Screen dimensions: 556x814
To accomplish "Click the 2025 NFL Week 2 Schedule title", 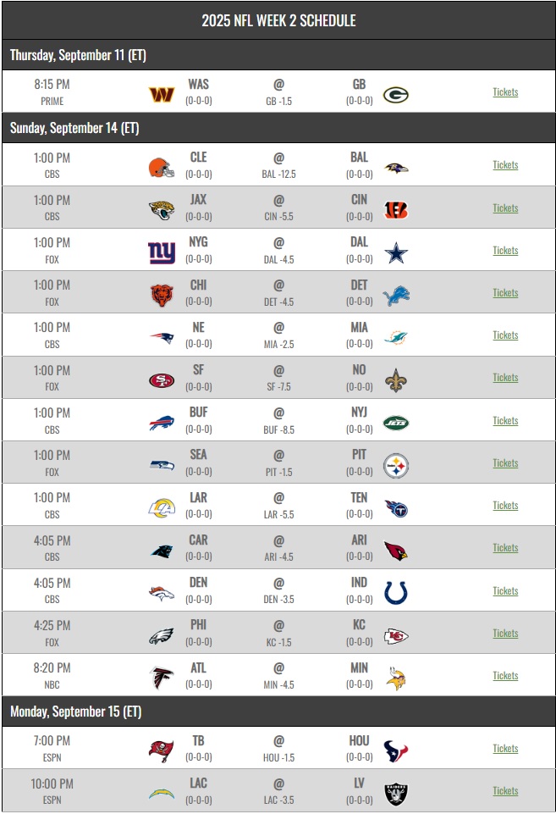I will coord(278,20).
